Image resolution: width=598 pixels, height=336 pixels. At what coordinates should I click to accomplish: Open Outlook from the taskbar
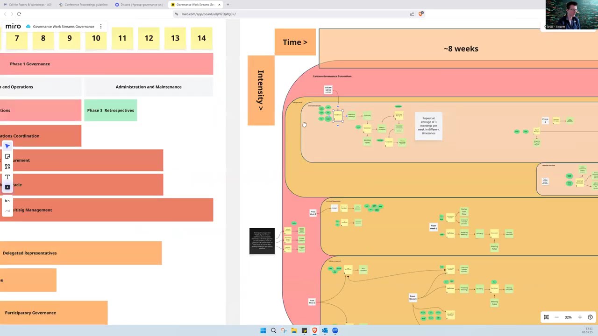click(x=325, y=330)
